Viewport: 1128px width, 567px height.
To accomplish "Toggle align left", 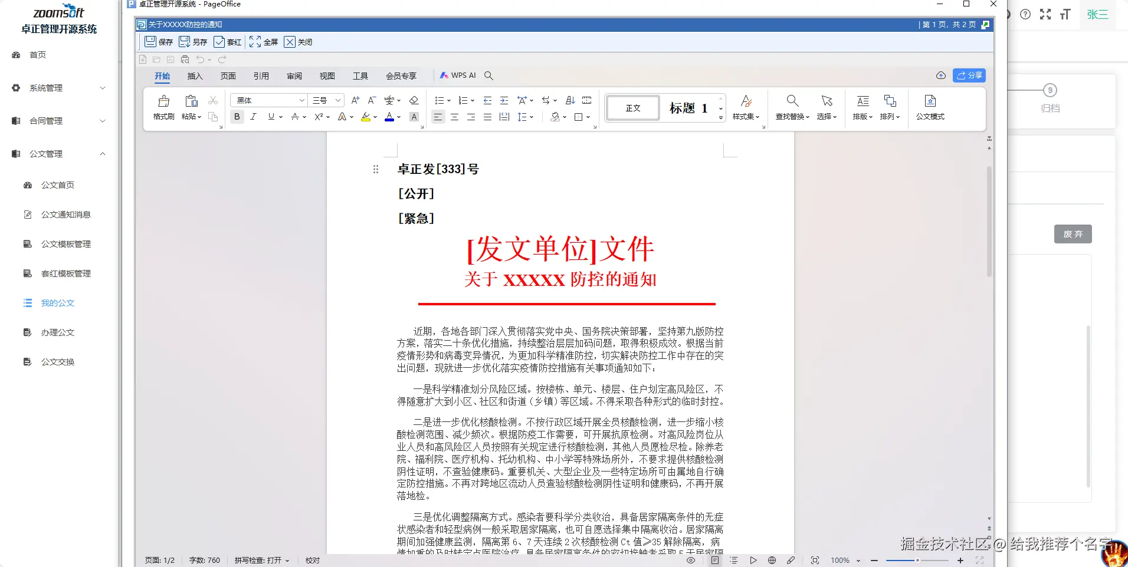I will [438, 117].
